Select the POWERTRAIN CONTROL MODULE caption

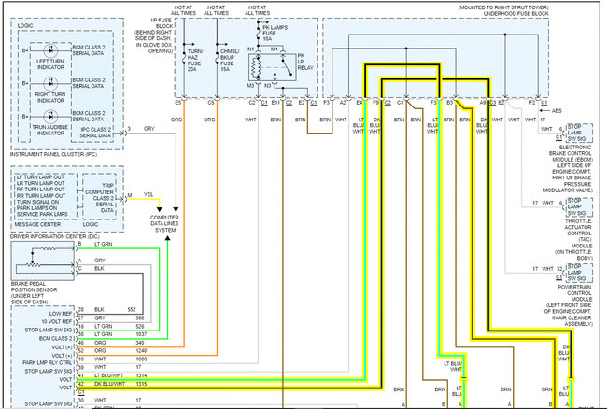coord(569,305)
